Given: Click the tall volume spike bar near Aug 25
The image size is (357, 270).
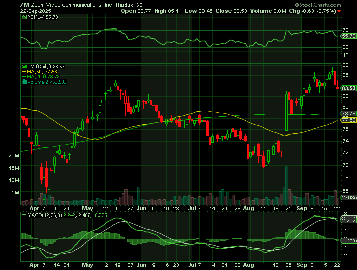Looking at the screenshot, I should [x=287, y=185].
